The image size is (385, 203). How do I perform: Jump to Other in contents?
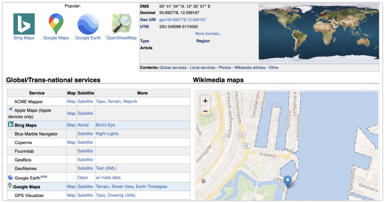pyautogui.click(x=273, y=68)
